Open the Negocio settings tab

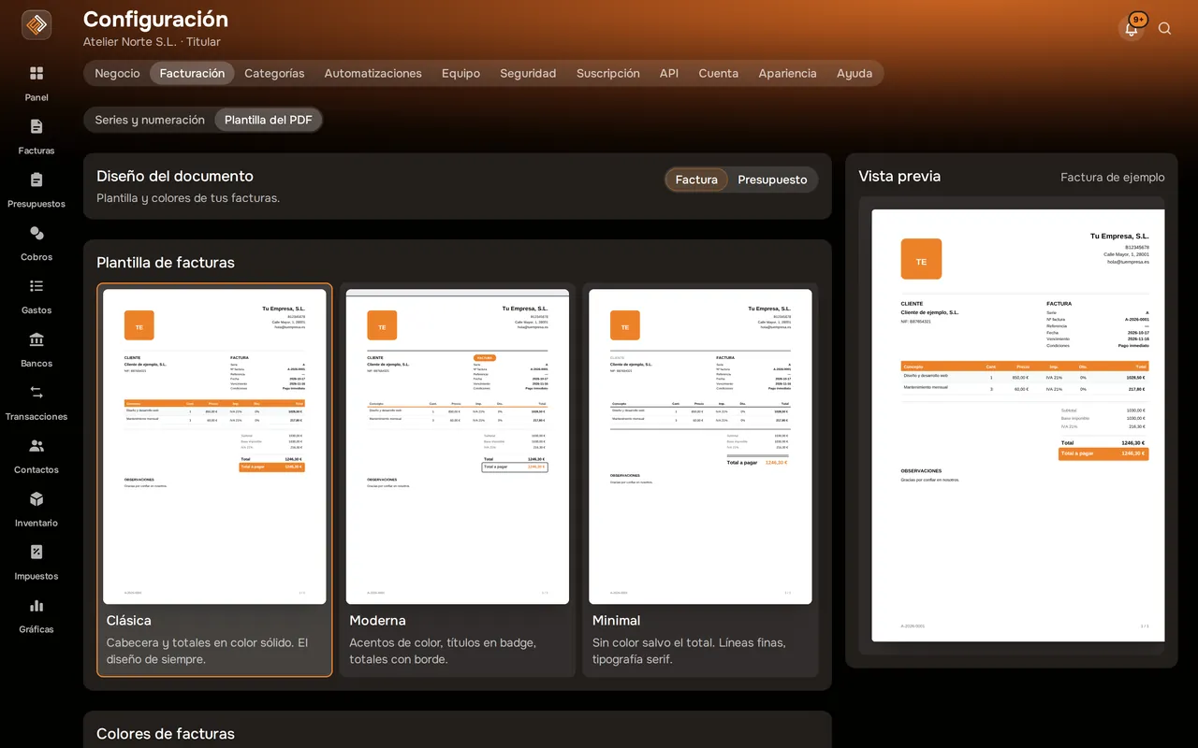117,73
